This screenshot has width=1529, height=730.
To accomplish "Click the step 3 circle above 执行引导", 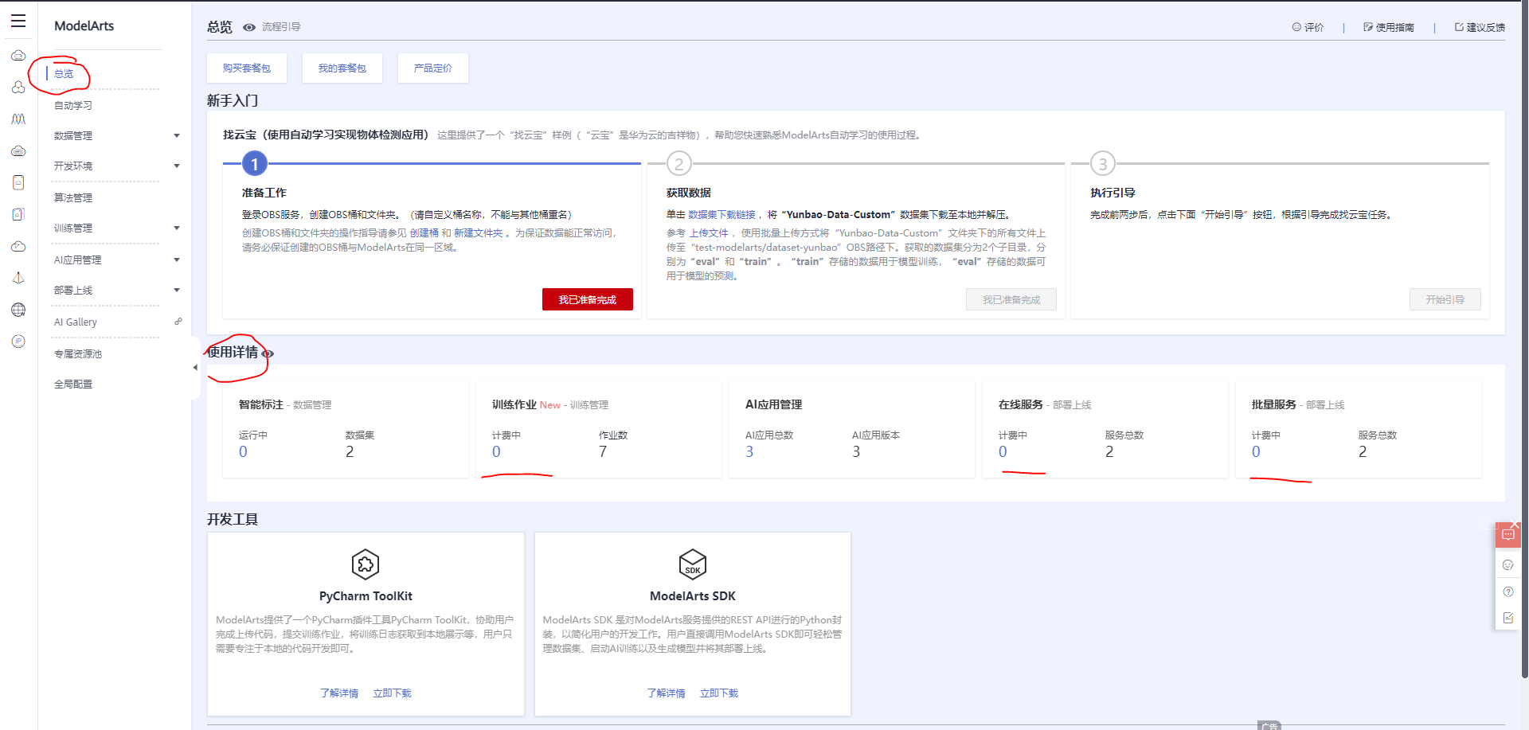I will (x=1102, y=164).
